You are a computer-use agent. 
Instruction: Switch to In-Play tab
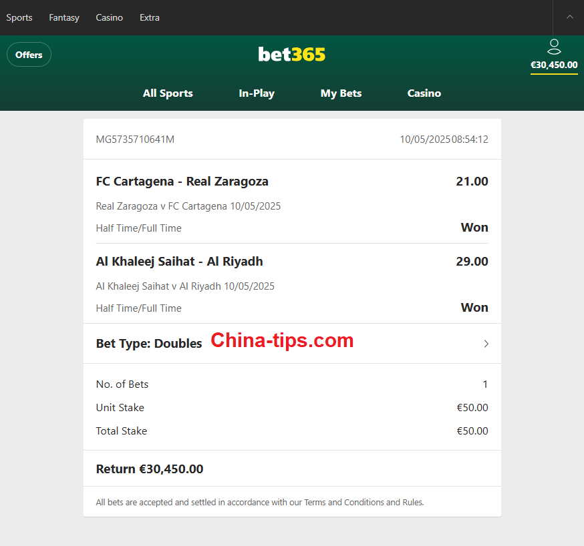click(x=257, y=93)
